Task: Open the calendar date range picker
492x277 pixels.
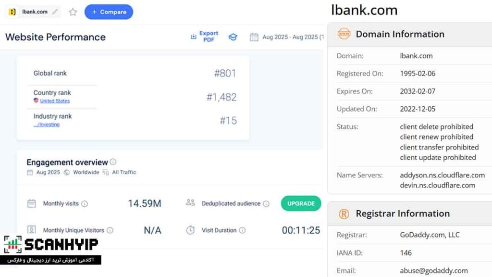Action: point(254,37)
